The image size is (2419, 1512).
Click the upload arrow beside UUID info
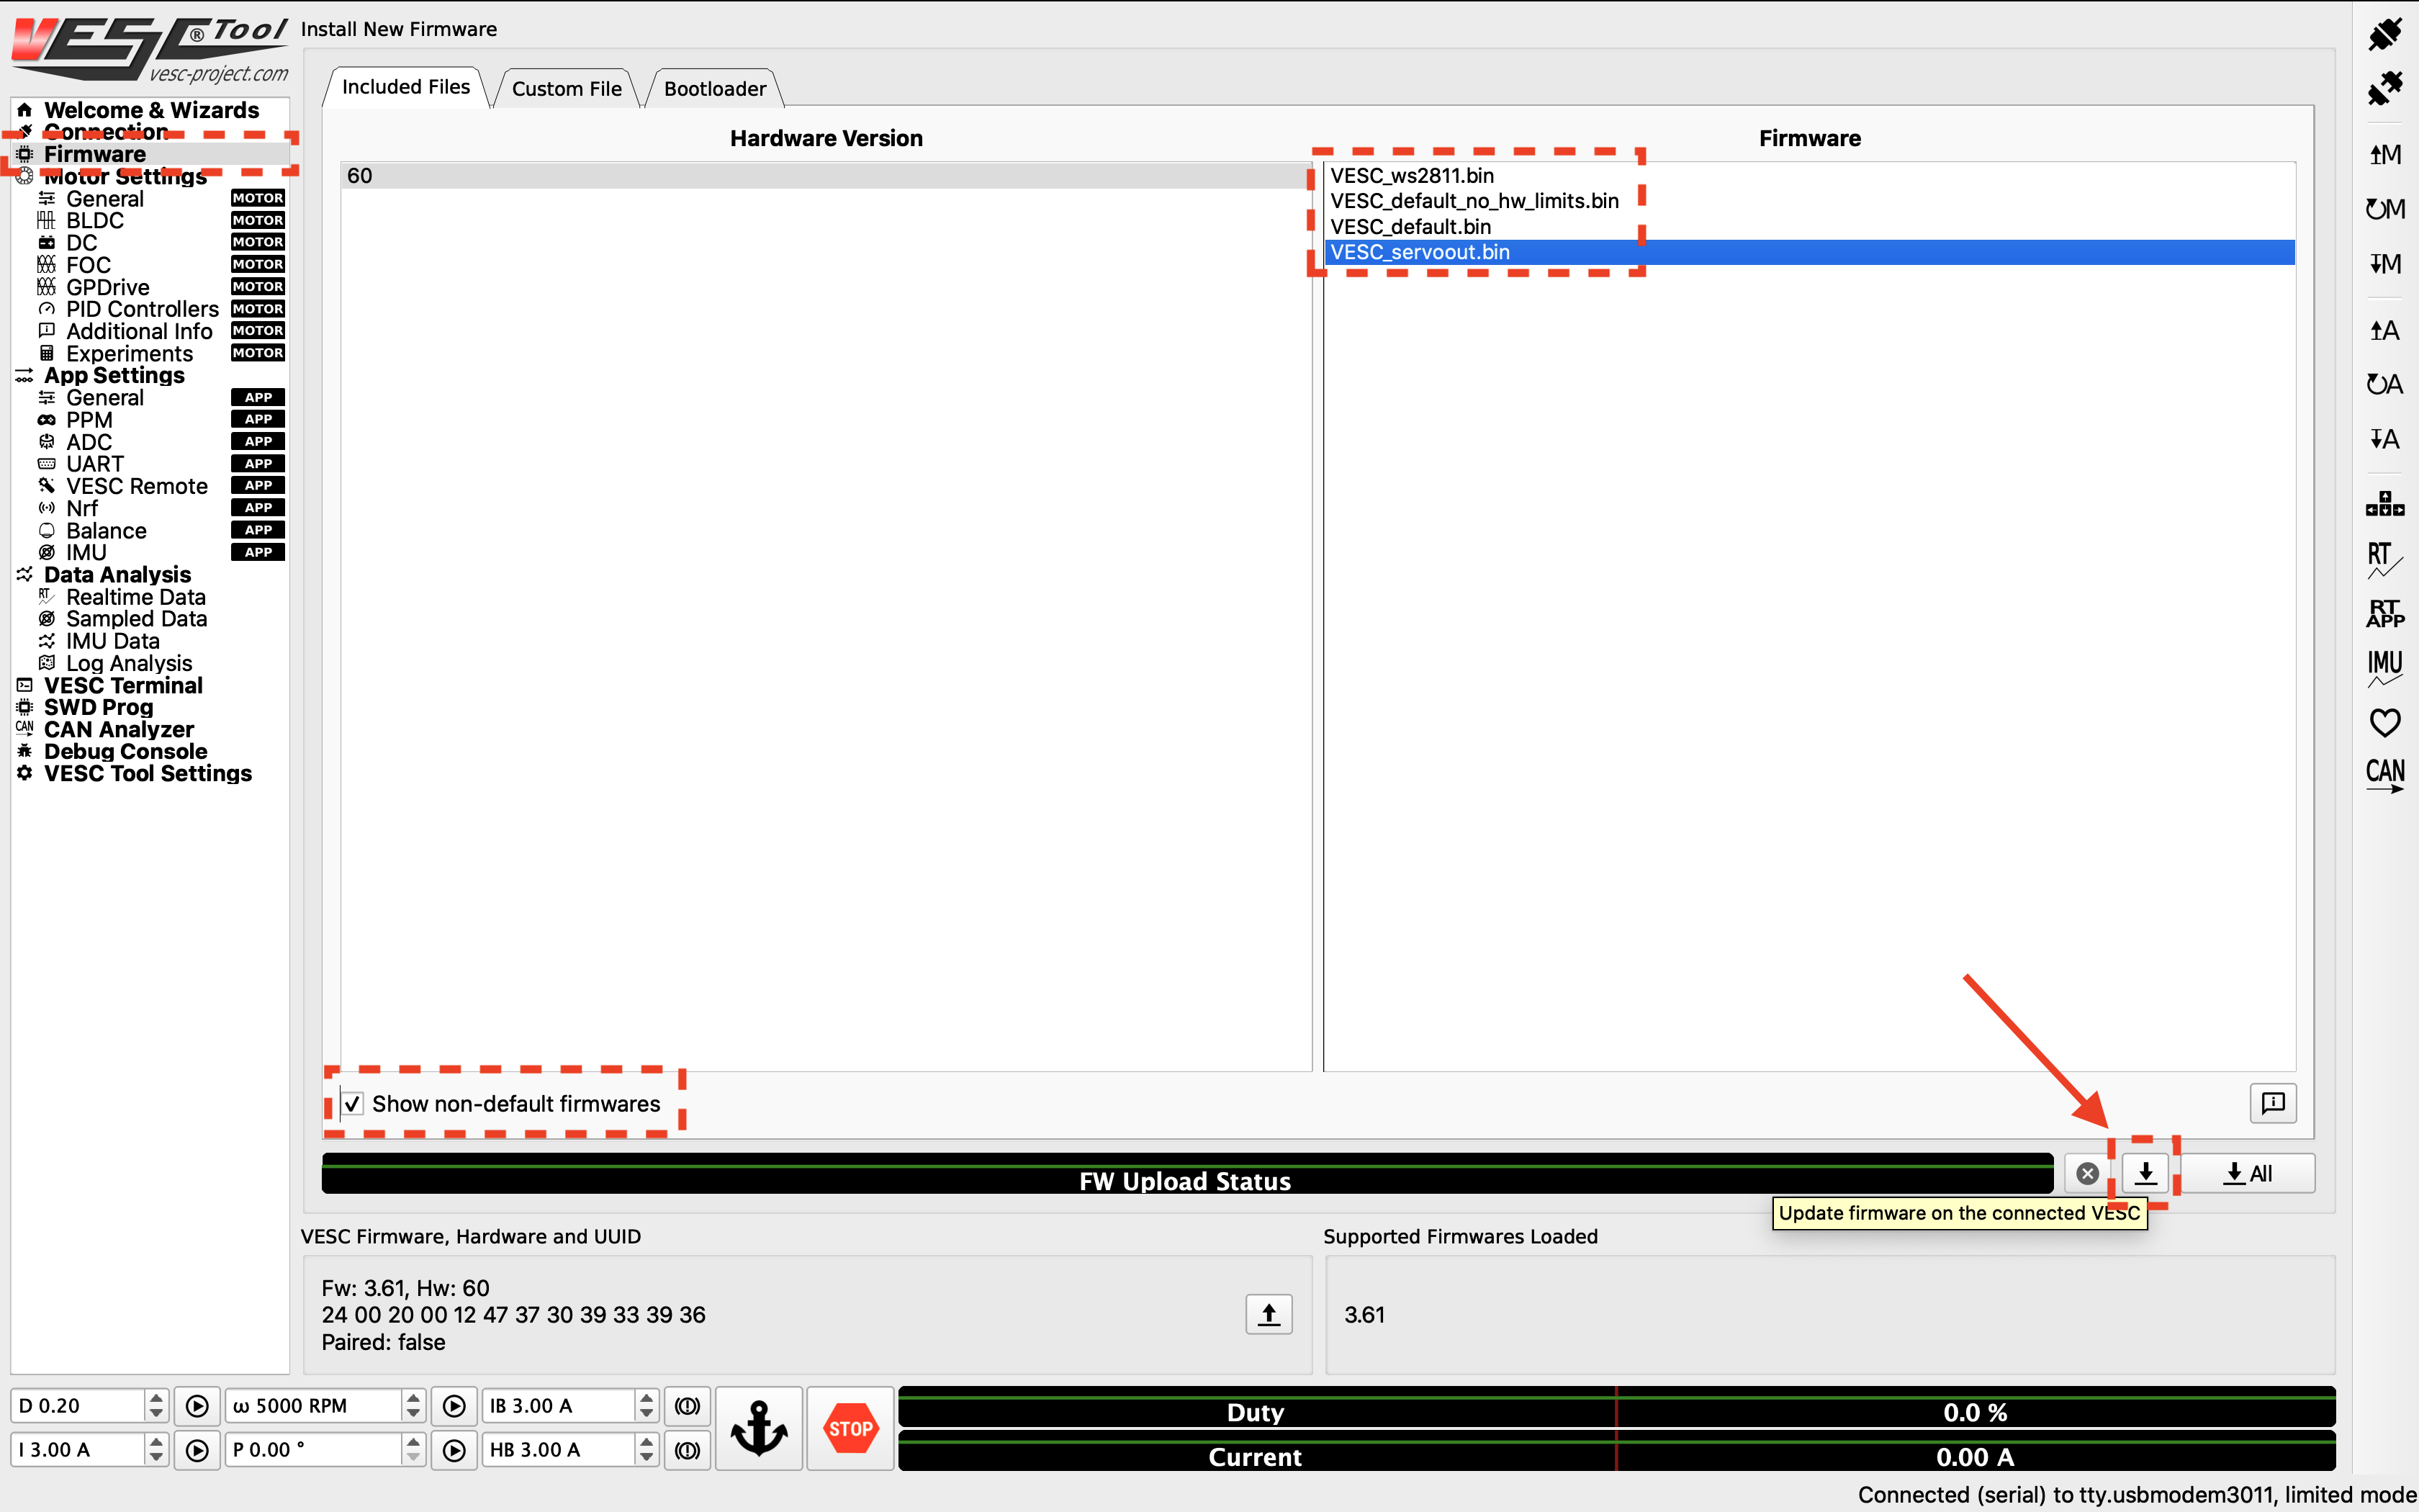click(x=1269, y=1314)
